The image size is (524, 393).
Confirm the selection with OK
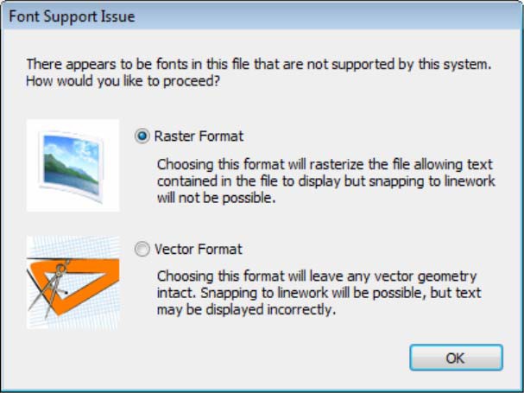[456, 358]
